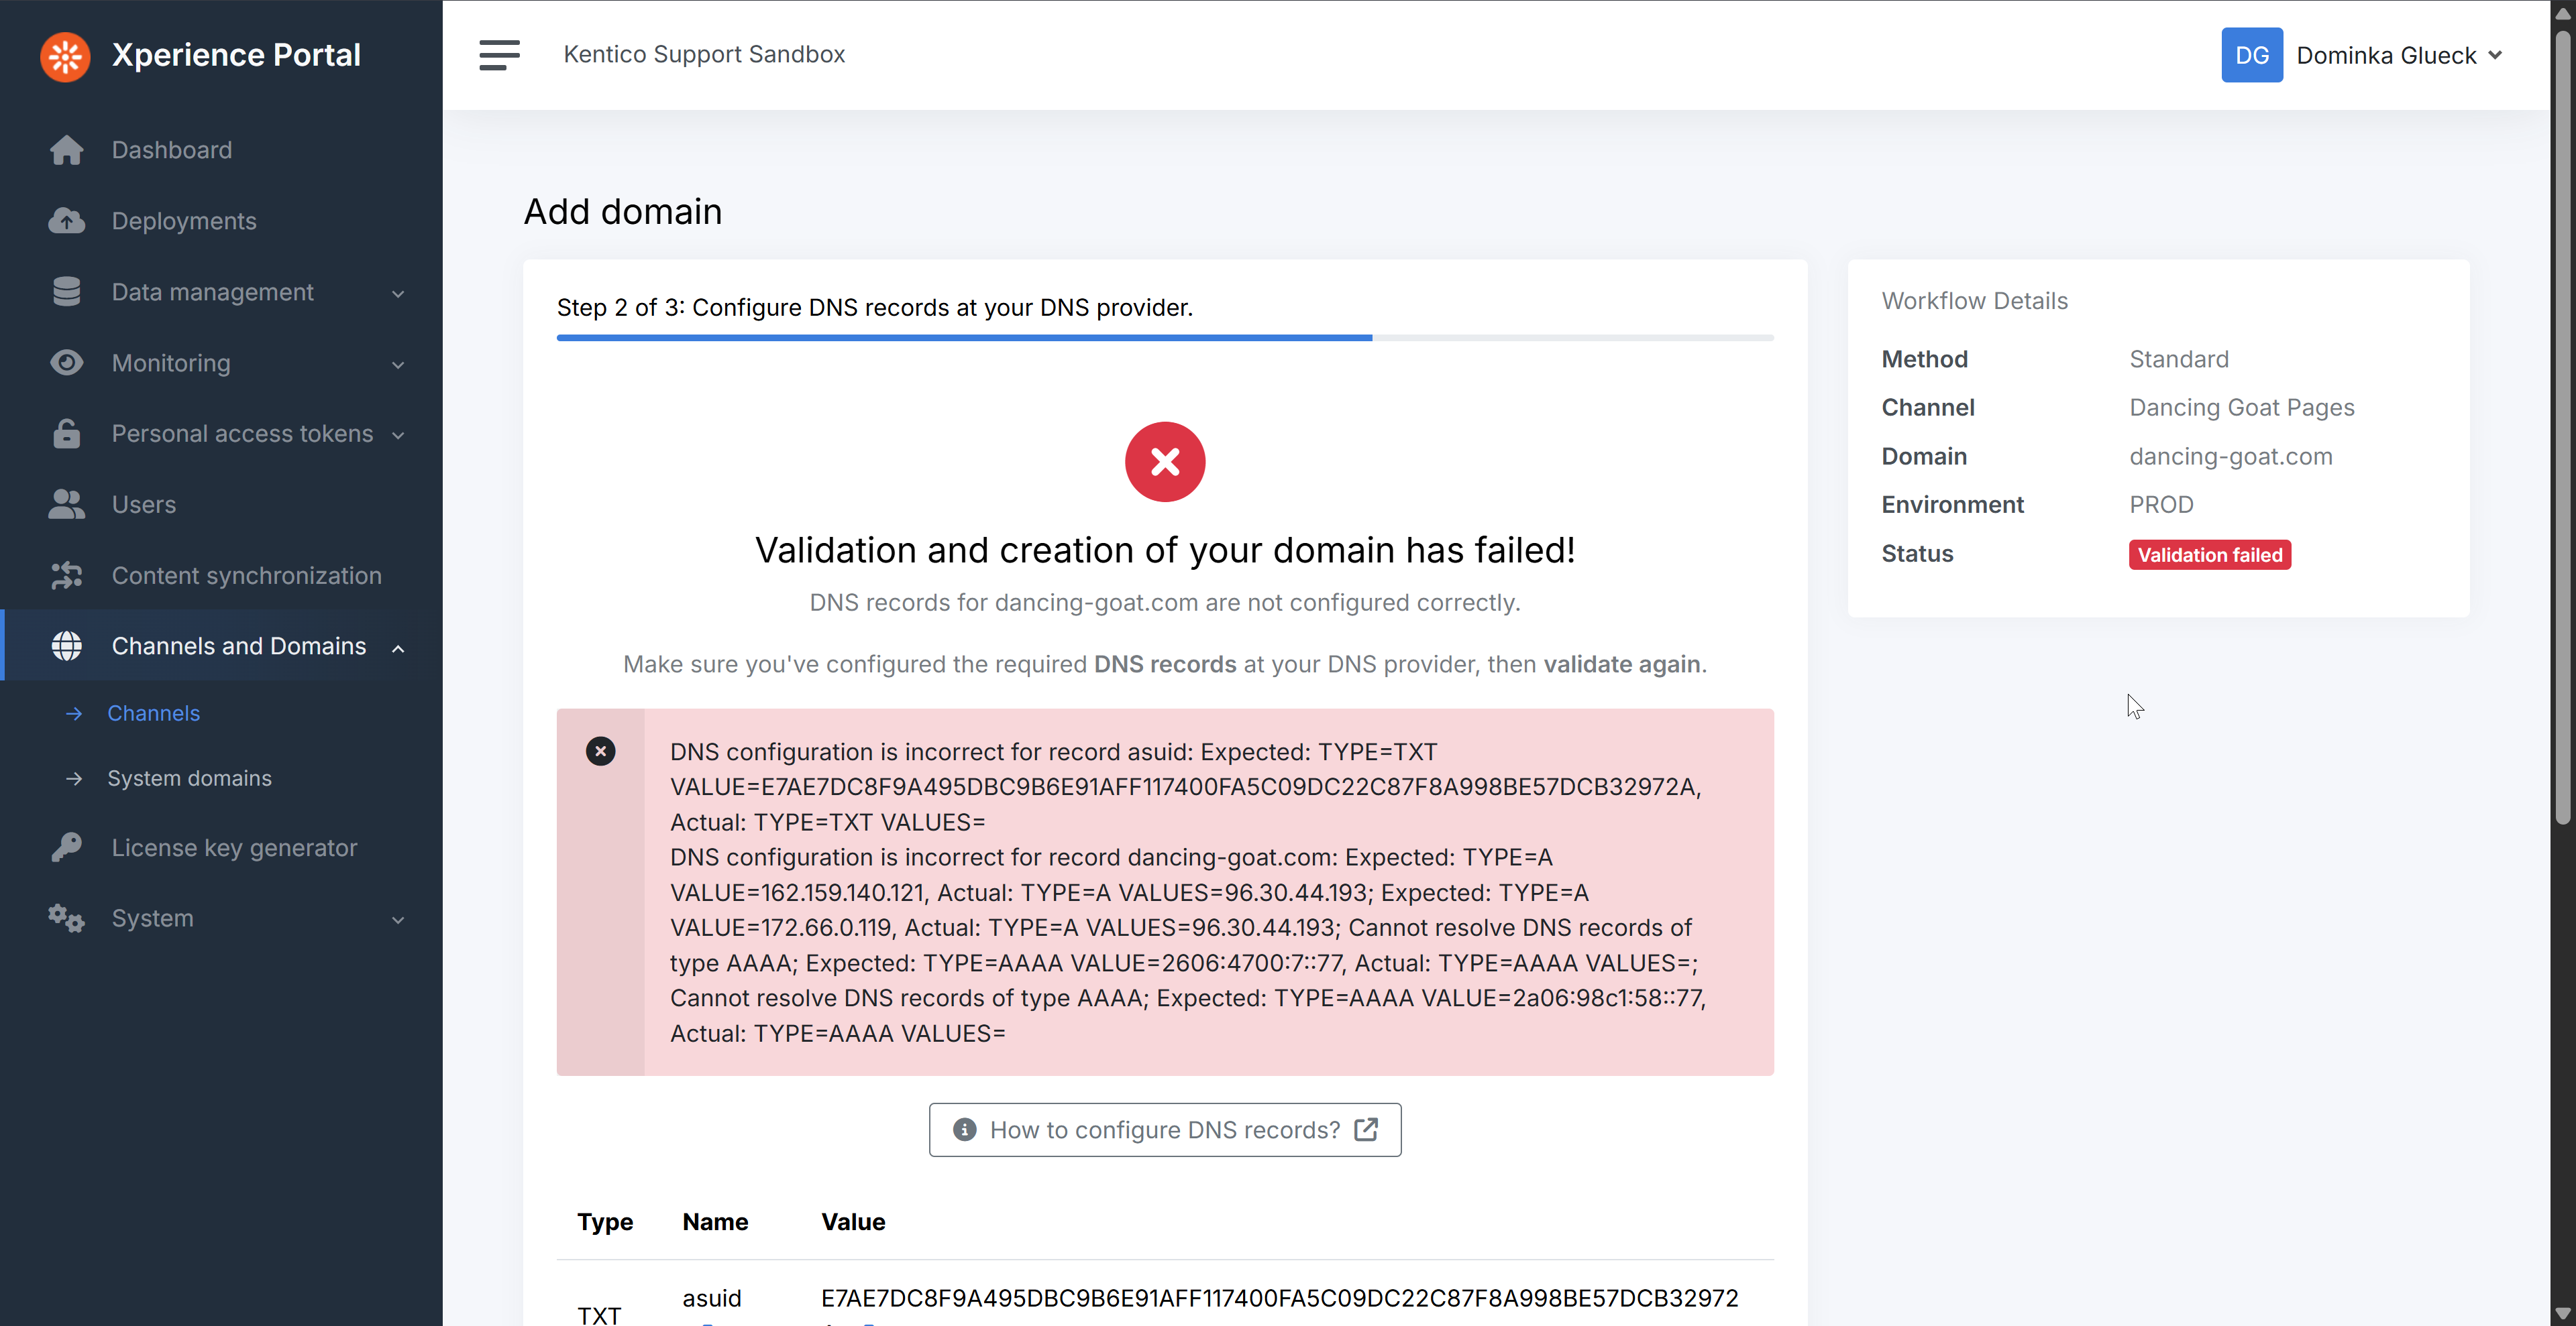Expand Personal access tokens chevron
This screenshot has width=2576, height=1326.
(x=398, y=436)
